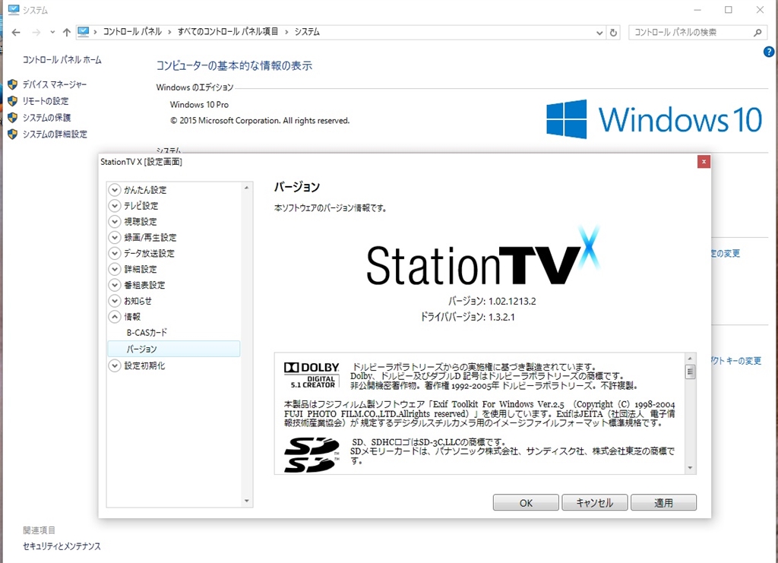
Task: Open リモートの設定 in System window
Action: click(46, 101)
